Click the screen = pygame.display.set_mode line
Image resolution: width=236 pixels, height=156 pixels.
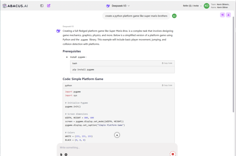tap(94, 122)
